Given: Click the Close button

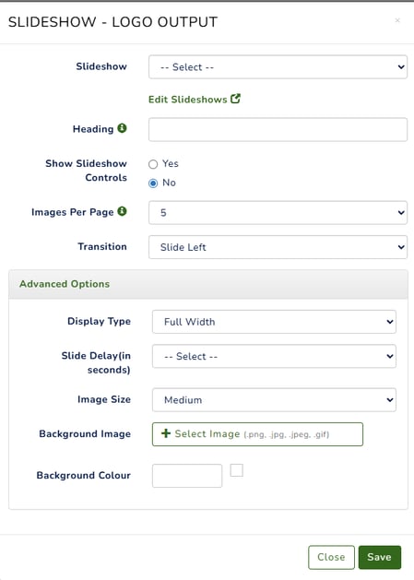Looking at the screenshot, I should (331, 557).
